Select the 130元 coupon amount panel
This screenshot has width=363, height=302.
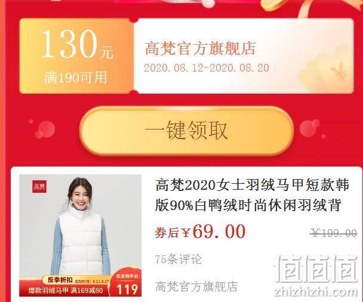click(x=76, y=56)
